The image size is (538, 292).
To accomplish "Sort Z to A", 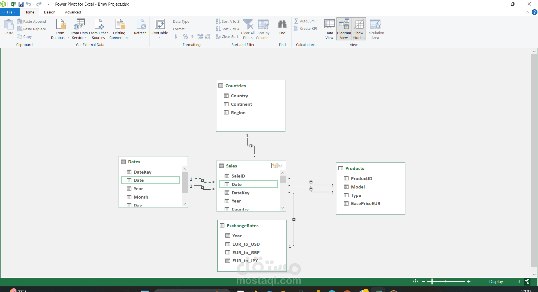I will pos(228,29).
